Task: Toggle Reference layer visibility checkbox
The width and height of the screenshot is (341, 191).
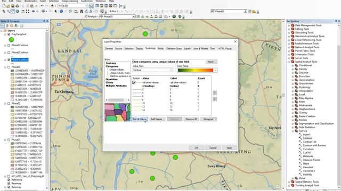Action: pos(9,180)
